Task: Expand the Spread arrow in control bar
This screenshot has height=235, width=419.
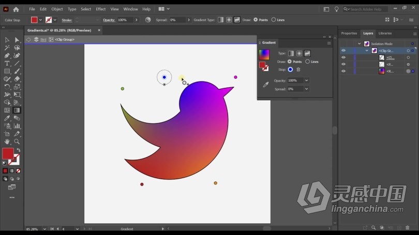Action: [189, 20]
